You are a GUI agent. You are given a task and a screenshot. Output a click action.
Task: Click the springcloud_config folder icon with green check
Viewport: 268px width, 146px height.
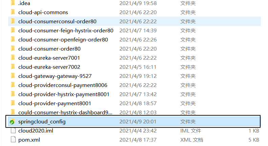pos(12,122)
